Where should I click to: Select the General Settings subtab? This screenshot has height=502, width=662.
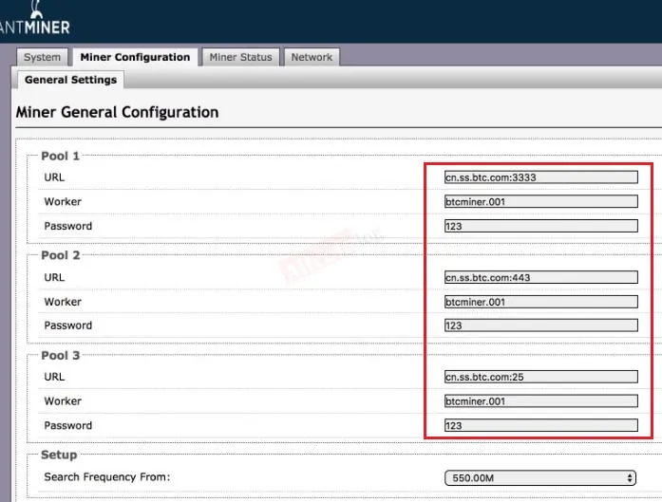(70, 80)
